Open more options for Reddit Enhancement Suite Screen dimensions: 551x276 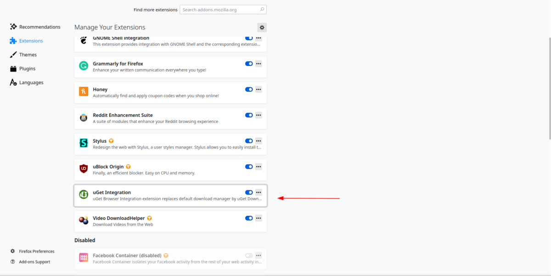[259, 115]
